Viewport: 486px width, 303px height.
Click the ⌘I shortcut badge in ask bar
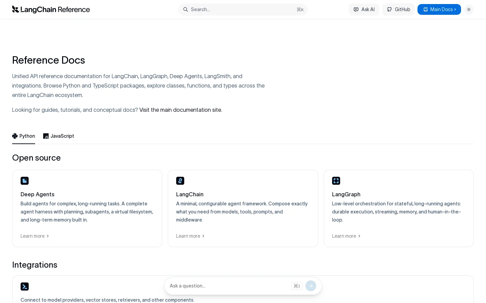(x=297, y=286)
